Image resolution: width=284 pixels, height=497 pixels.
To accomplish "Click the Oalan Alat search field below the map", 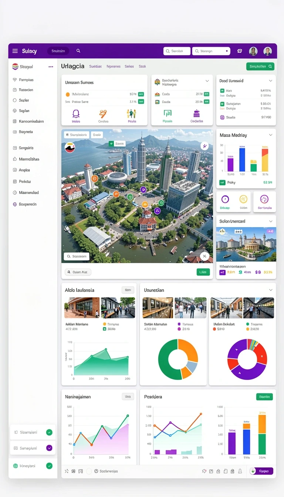I will (x=78, y=272).
